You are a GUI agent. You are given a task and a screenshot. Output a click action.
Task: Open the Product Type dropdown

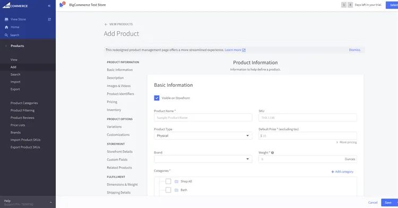click(x=203, y=135)
